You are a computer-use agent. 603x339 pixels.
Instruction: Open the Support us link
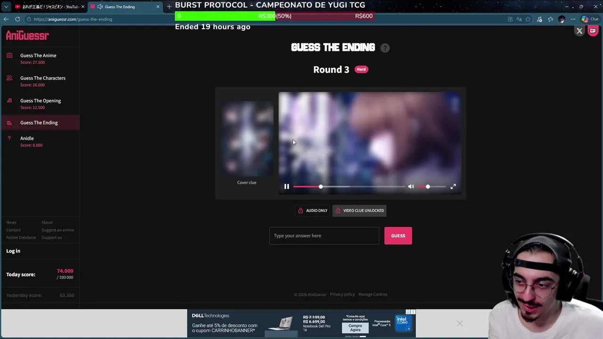[51, 238]
